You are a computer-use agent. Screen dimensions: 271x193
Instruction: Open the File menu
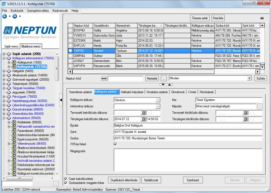pos(5,11)
